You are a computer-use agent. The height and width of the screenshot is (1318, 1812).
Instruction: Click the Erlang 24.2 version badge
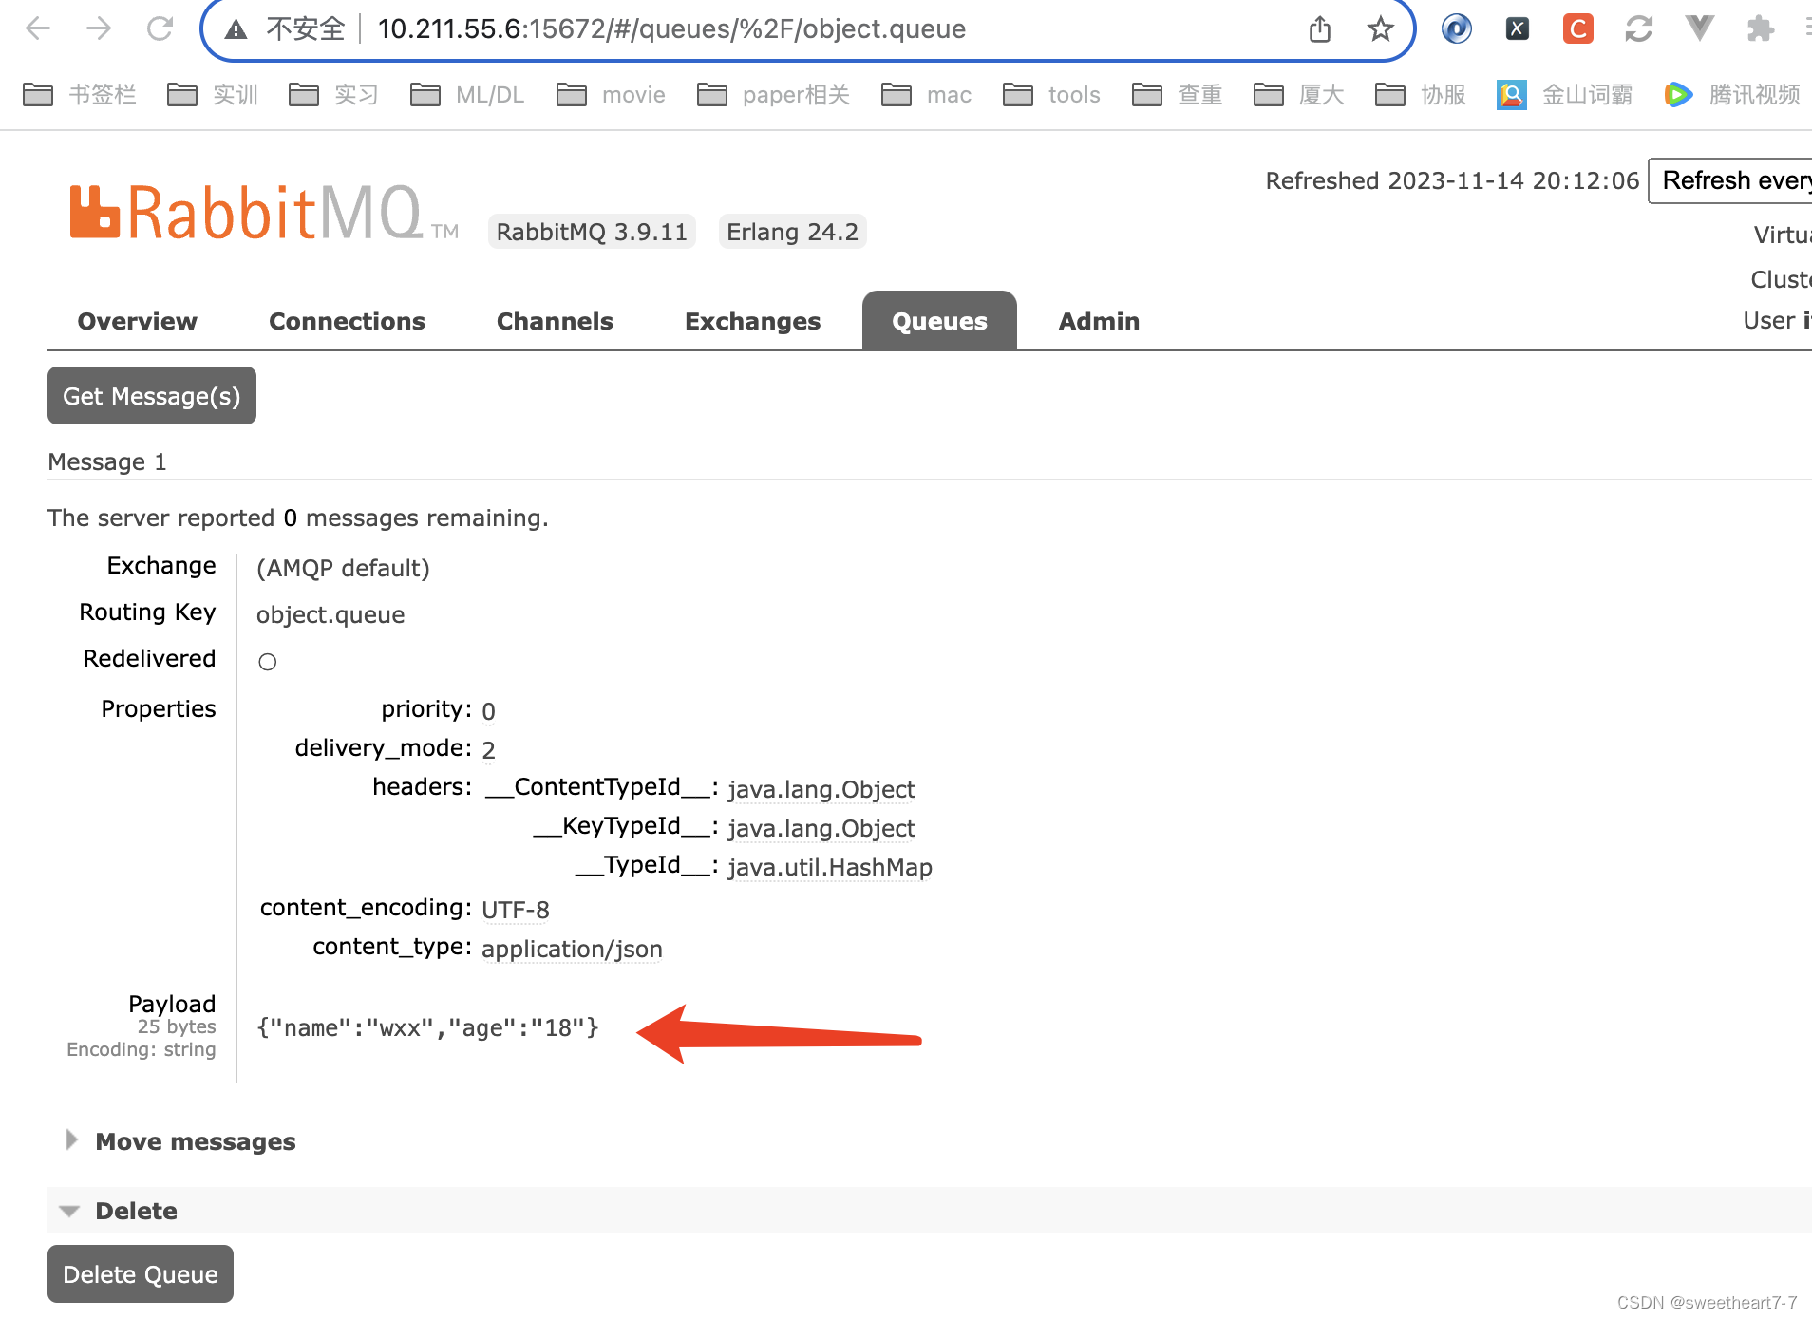coord(792,232)
